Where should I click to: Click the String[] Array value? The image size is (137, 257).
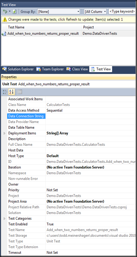click(x=57, y=133)
